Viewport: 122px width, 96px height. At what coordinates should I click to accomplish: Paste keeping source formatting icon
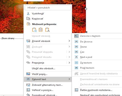click(x=34, y=30)
